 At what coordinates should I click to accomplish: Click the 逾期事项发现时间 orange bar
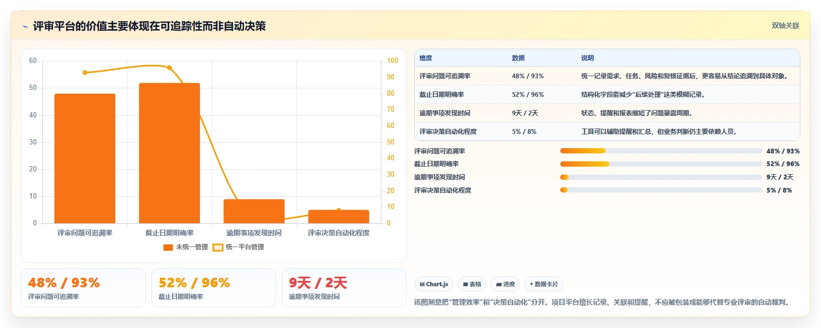click(x=254, y=211)
